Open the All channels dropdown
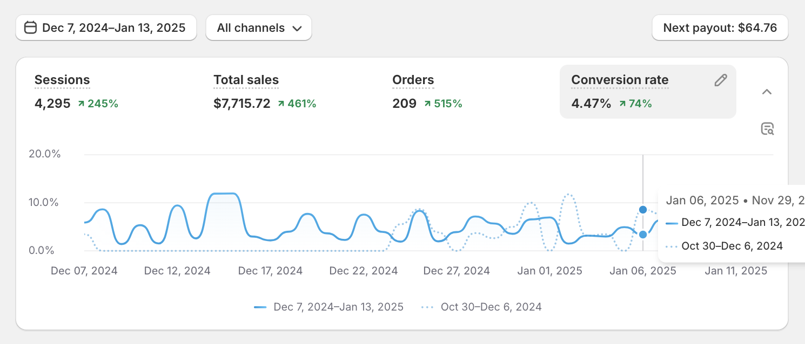The height and width of the screenshot is (344, 805). [x=259, y=27]
